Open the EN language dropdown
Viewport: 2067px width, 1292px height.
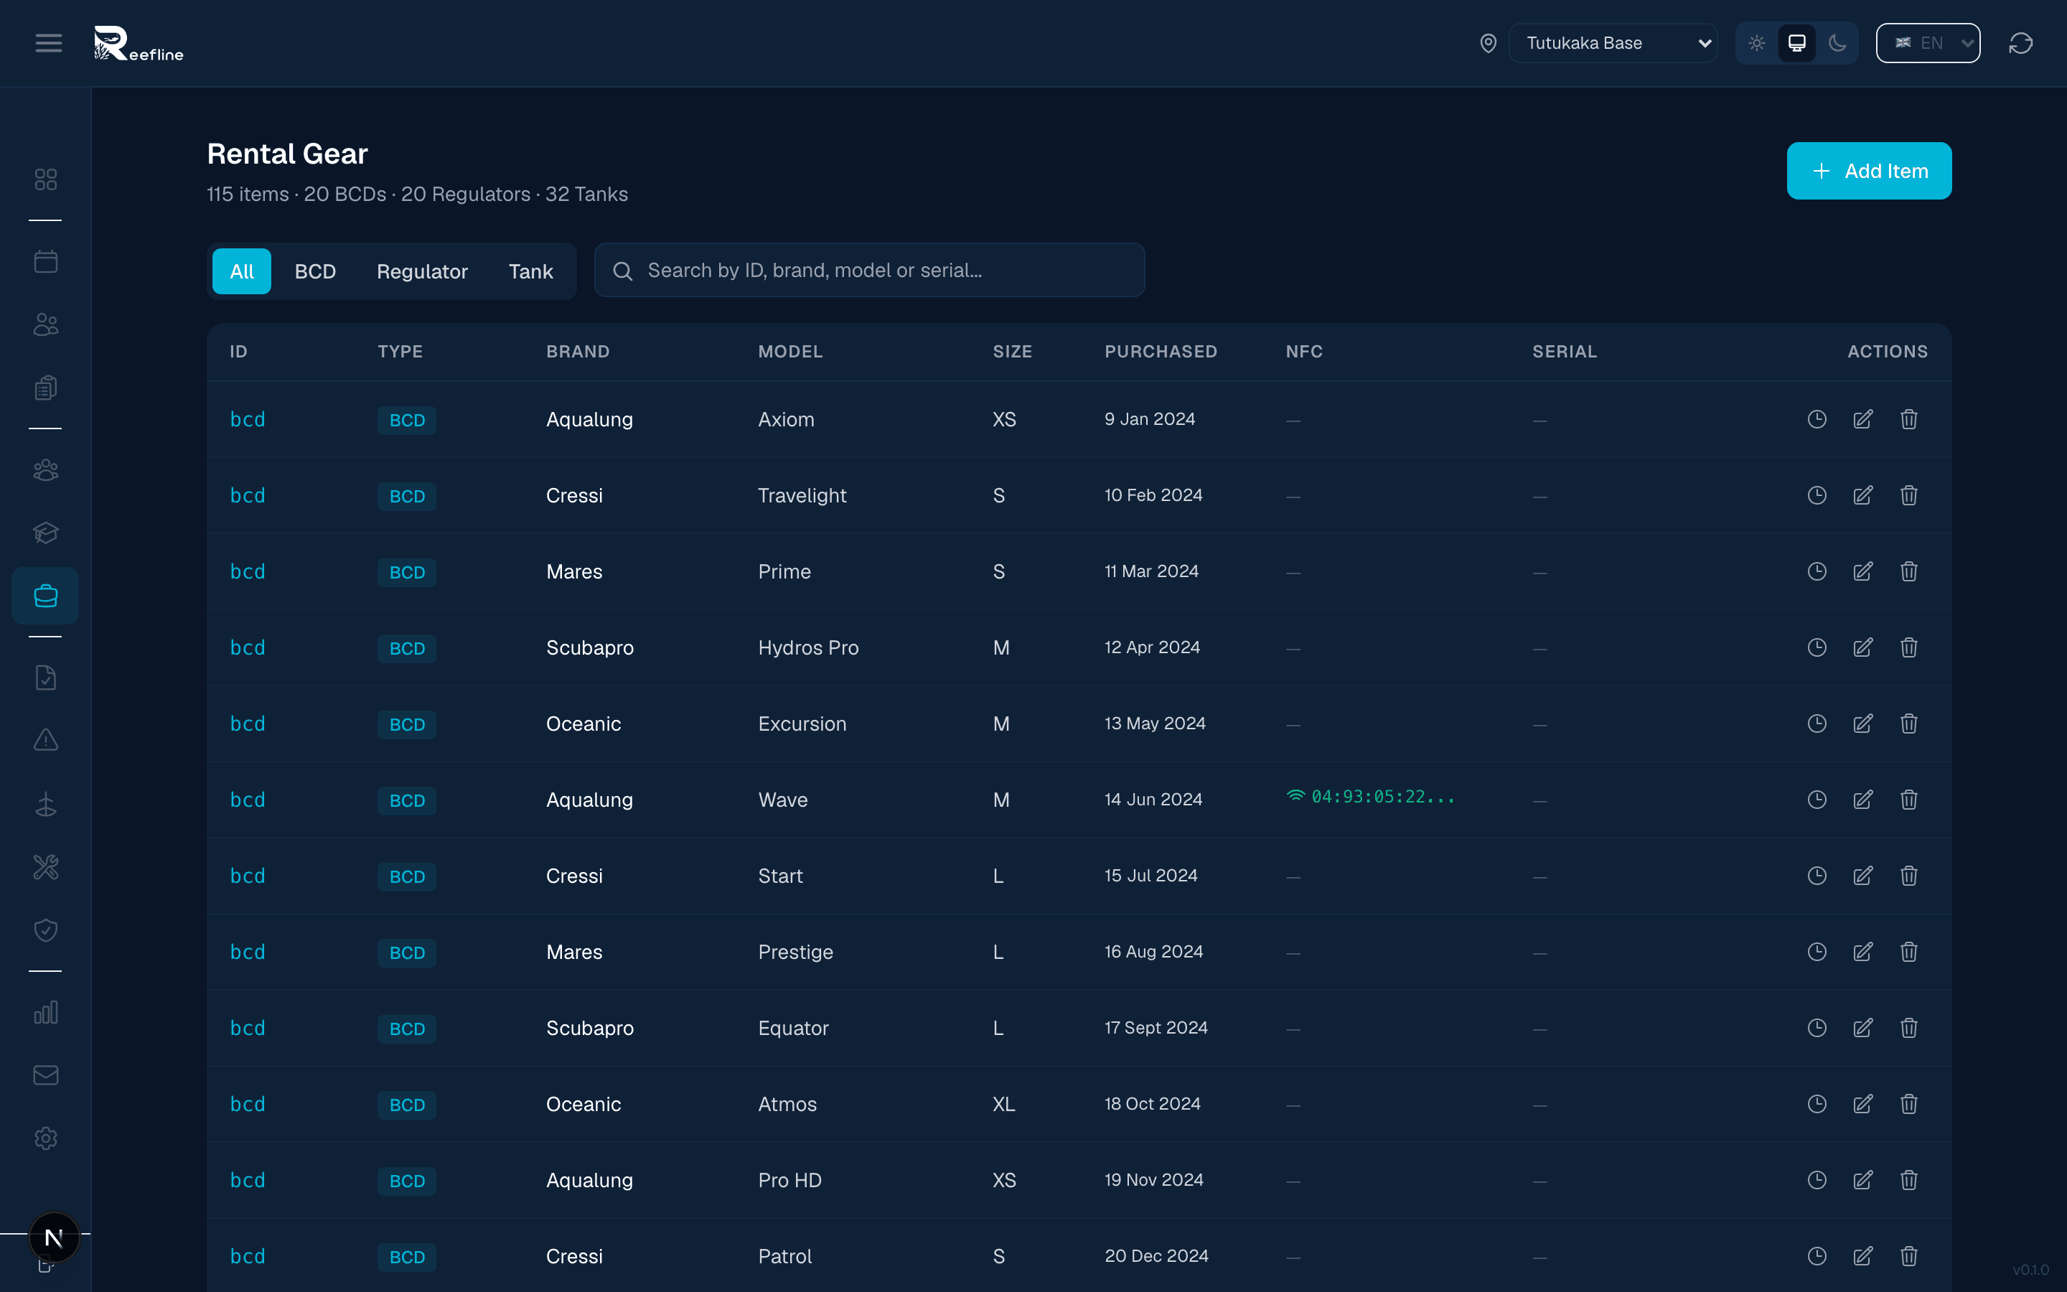(1928, 43)
